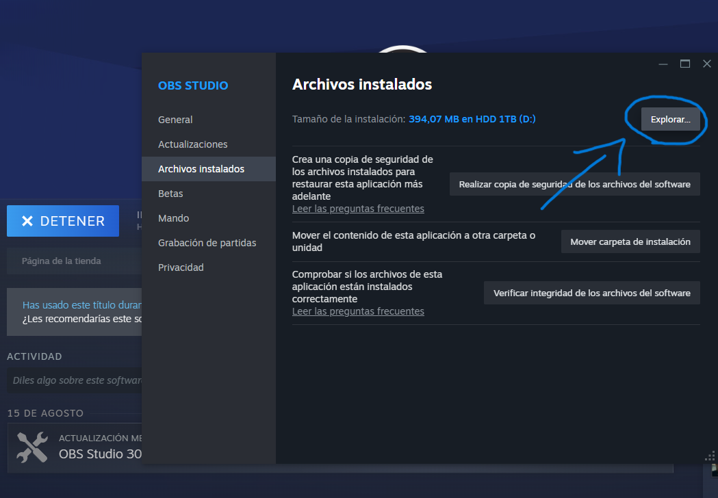Close the properties window
This screenshot has height=498, width=718.
(x=707, y=64)
